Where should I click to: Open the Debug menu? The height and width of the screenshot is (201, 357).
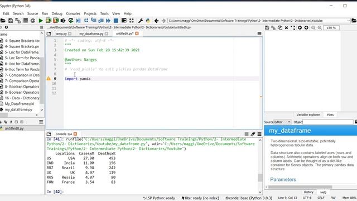57,13
